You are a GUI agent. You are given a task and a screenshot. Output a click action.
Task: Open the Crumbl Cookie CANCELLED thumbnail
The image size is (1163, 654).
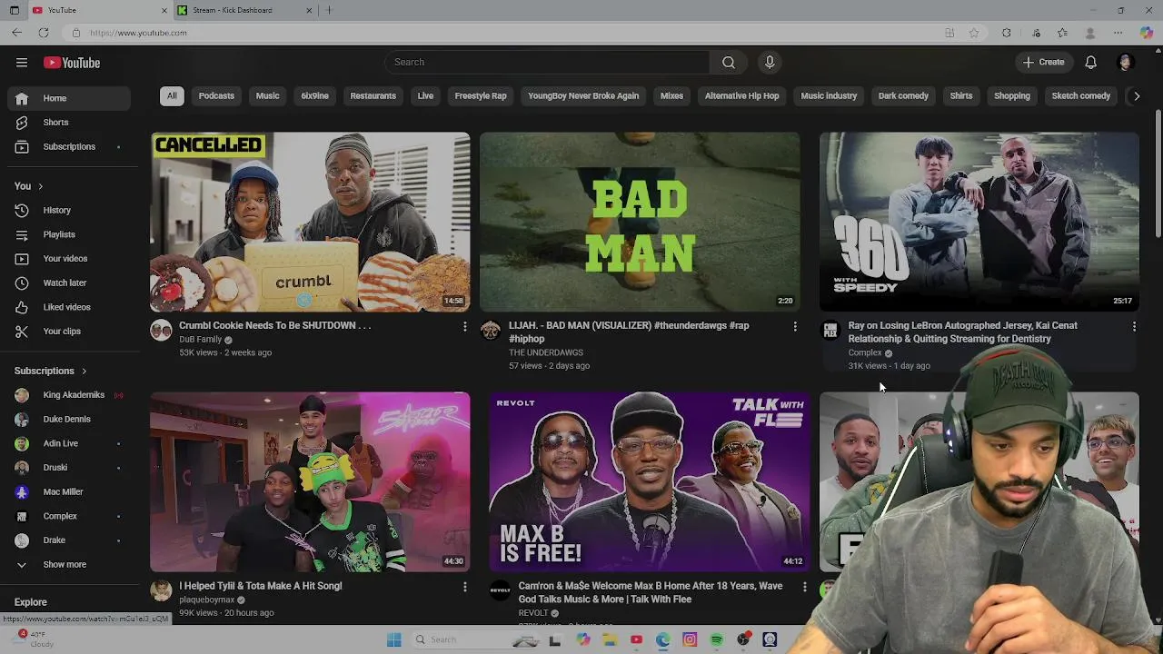(310, 222)
